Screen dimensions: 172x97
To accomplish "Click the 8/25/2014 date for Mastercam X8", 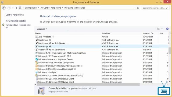I will pyautogui.click(x=147, y=46).
